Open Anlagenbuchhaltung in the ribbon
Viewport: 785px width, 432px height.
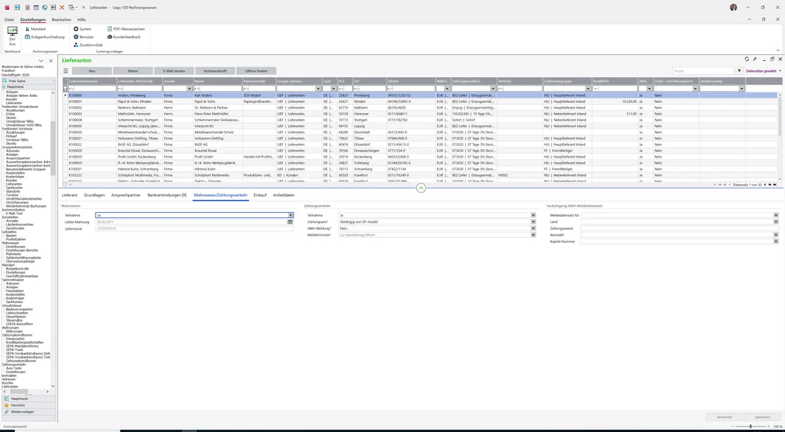[44, 37]
